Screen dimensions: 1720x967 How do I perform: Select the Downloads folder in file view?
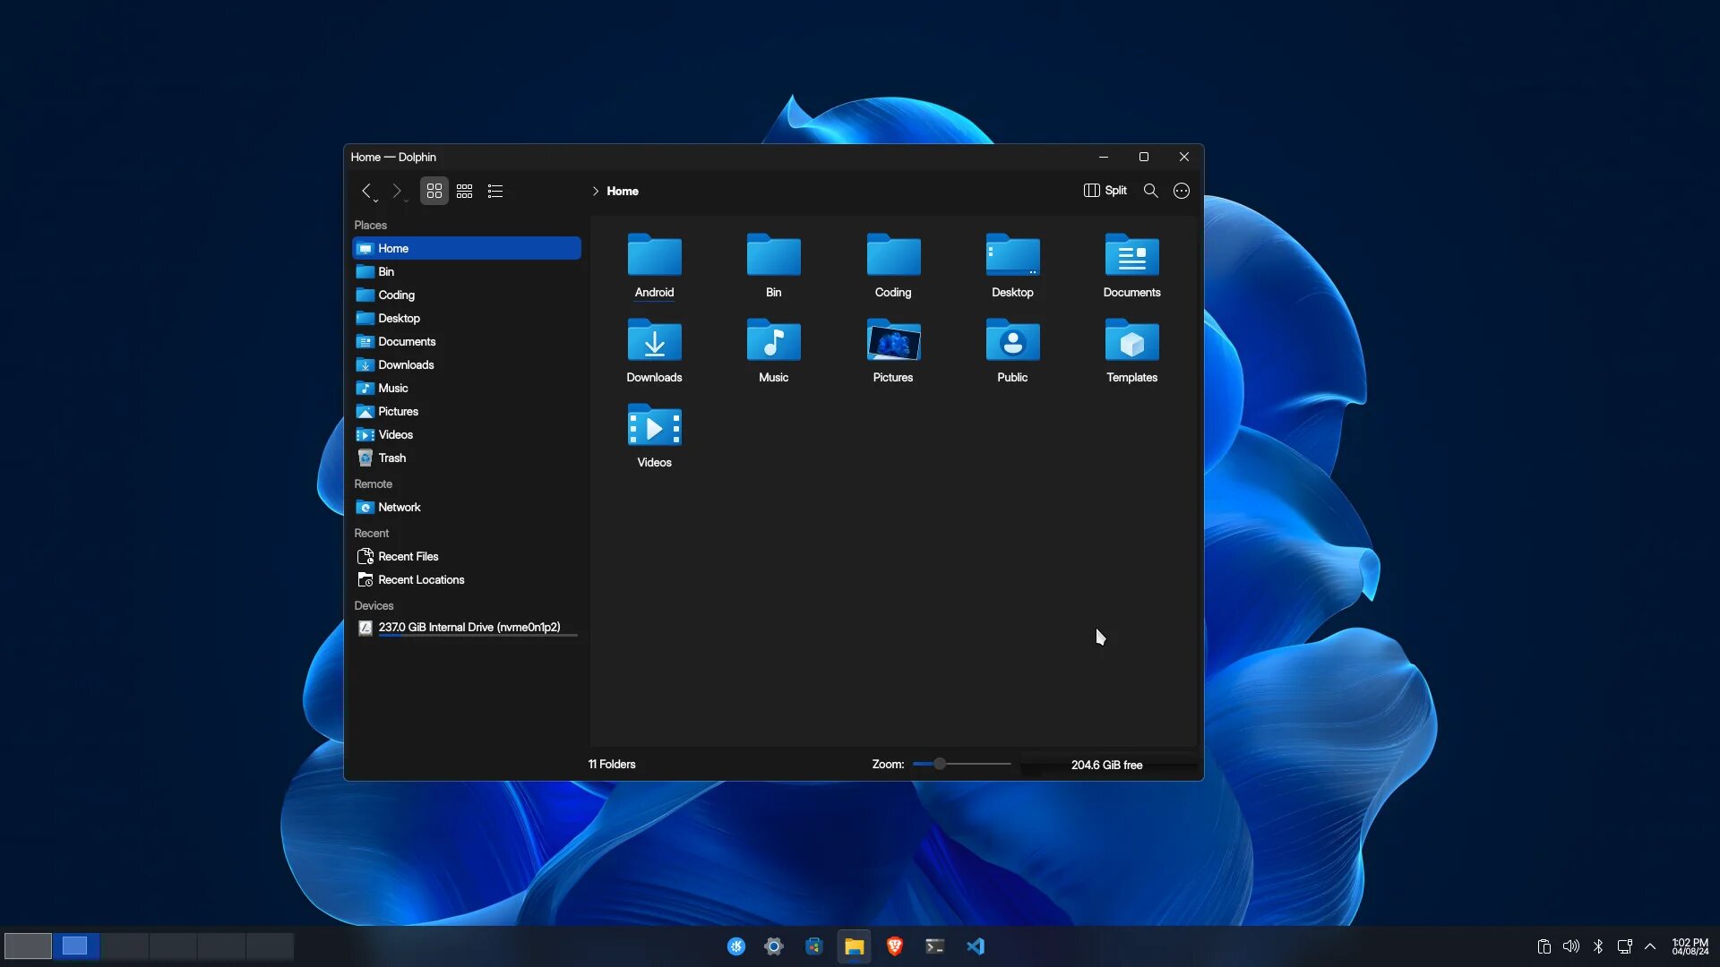click(654, 350)
